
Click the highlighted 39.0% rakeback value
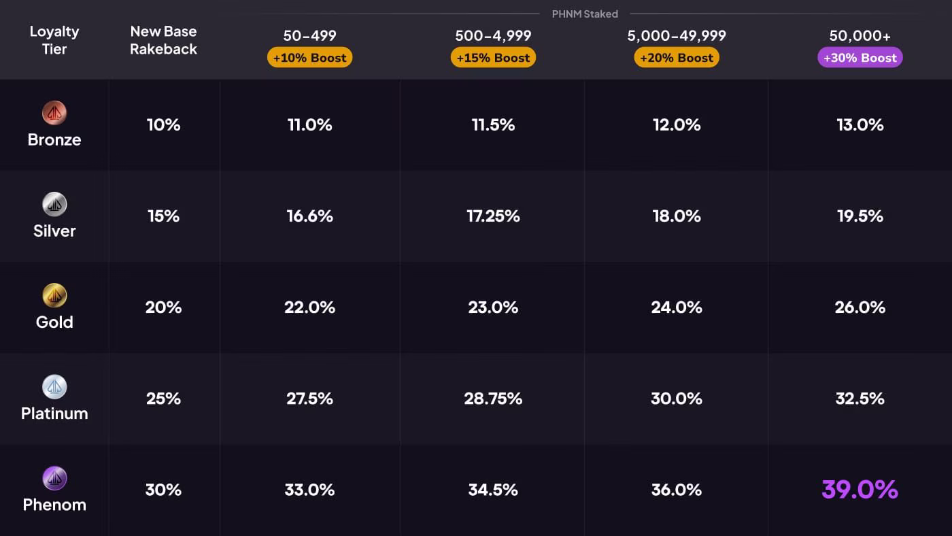(860, 490)
